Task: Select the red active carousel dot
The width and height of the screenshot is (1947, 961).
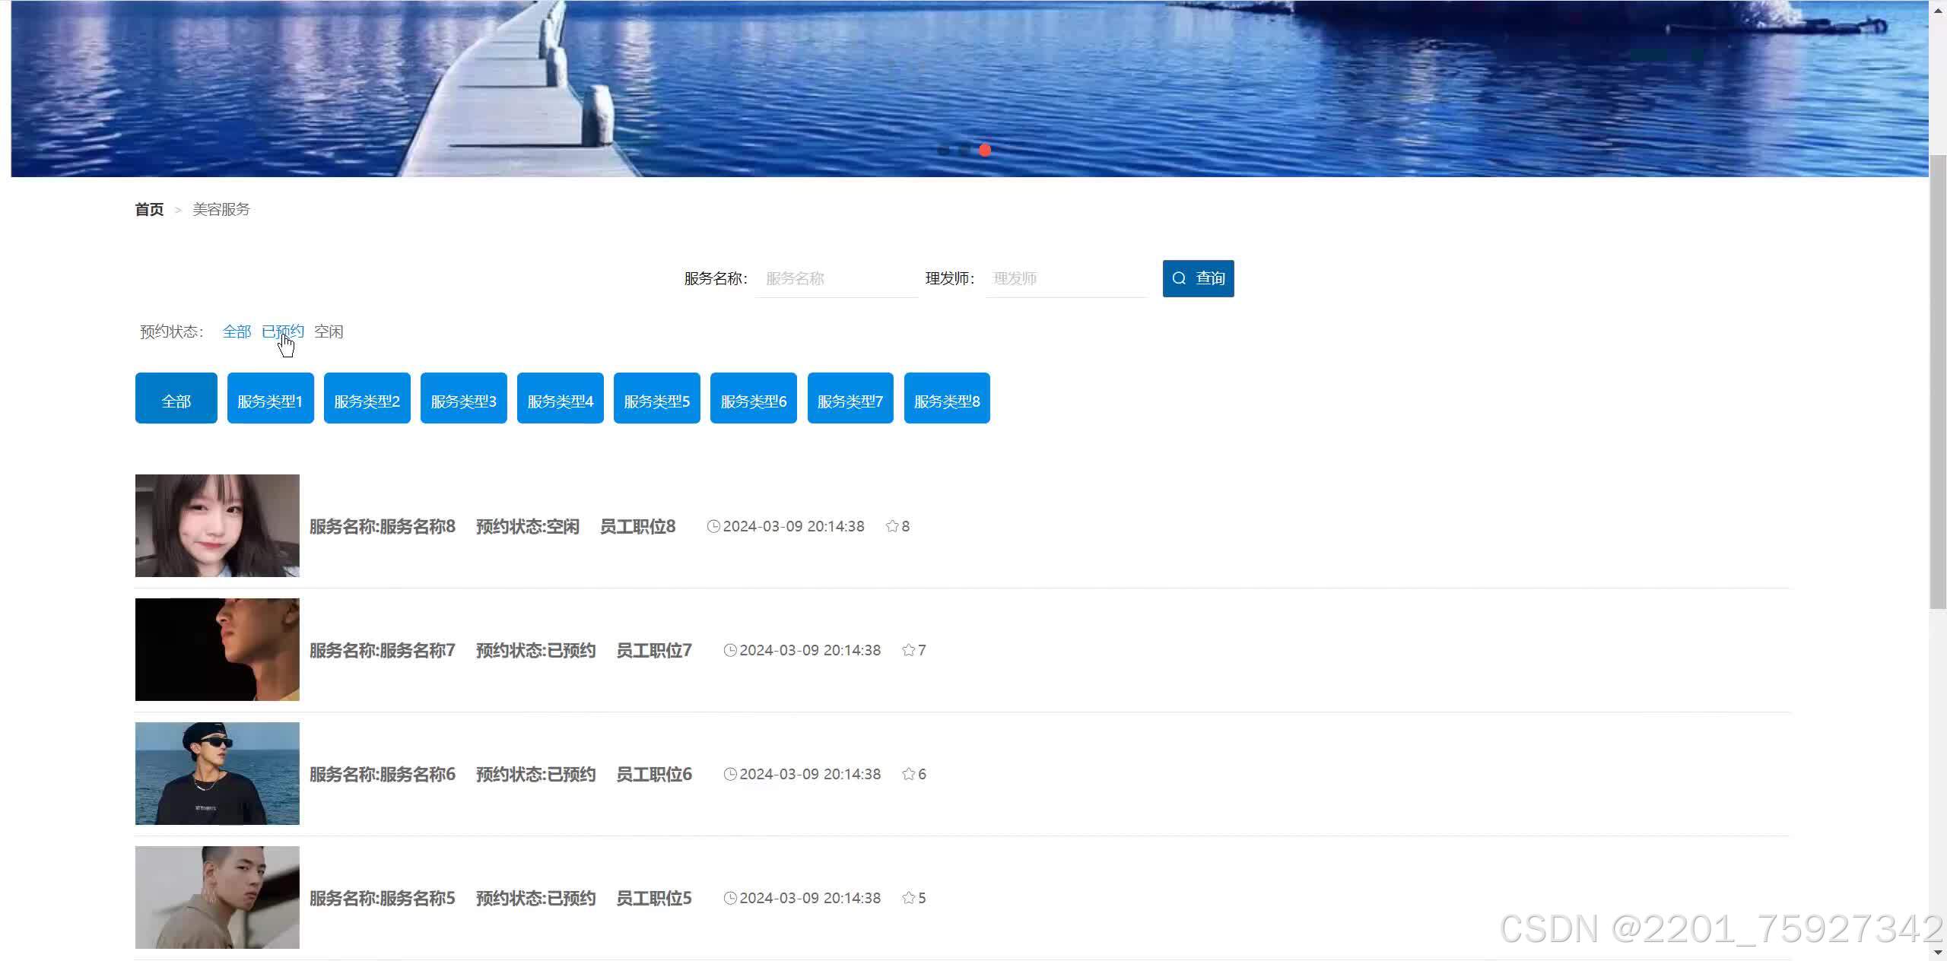Action: coord(985,150)
